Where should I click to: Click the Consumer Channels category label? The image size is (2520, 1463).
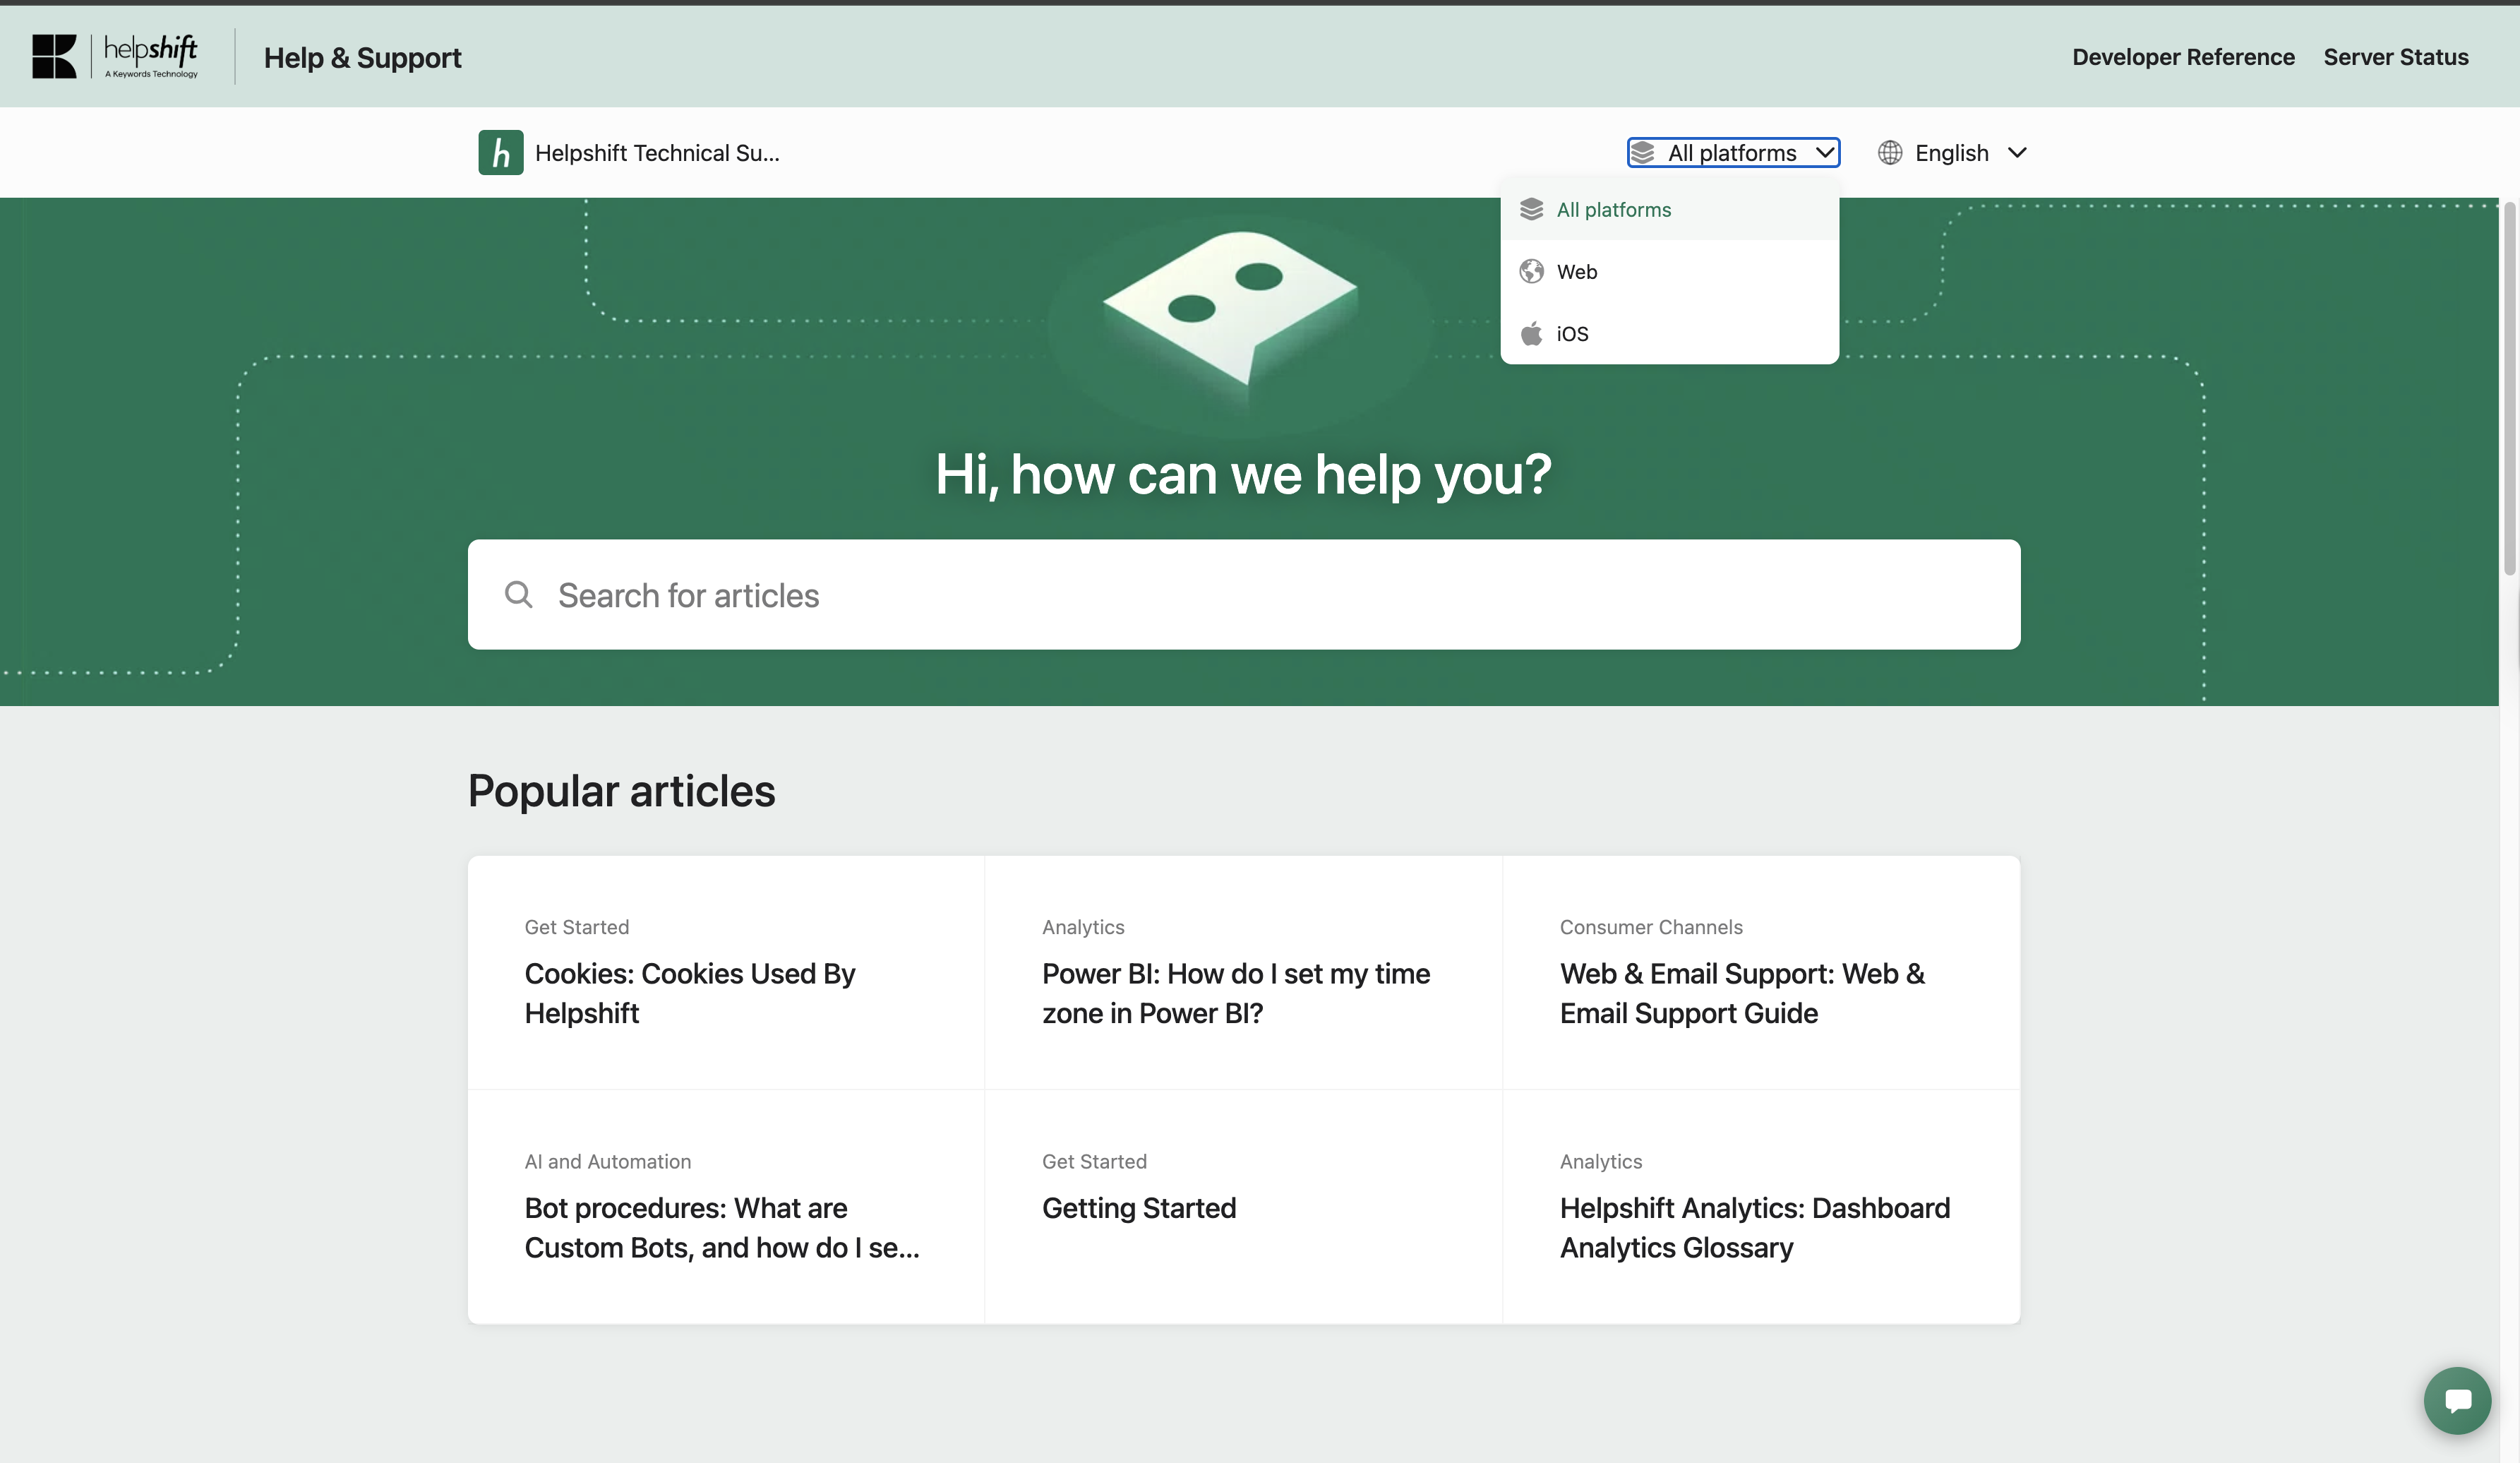tap(1651, 927)
